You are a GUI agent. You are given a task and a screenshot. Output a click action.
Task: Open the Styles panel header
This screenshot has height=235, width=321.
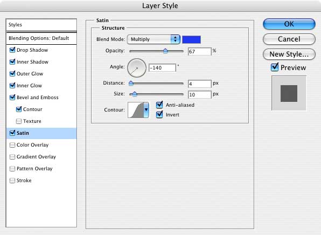pos(41,25)
